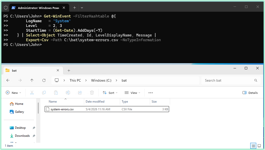Click bat in the address bar breadcrumb
Viewport: 265px width, 150px height.
[x=124, y=80]
